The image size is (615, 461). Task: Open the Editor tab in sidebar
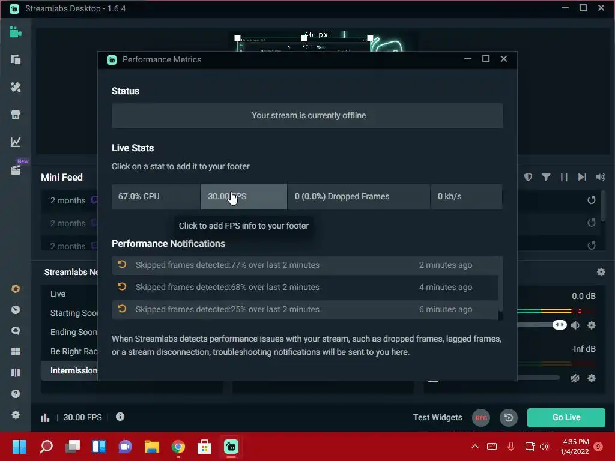[15, 32]
